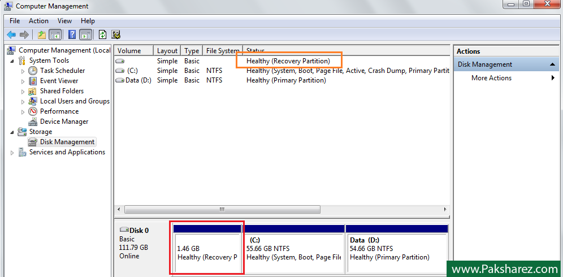Open the Help question mark icon
Screen dimensions: 563x277
pos(72,35)
